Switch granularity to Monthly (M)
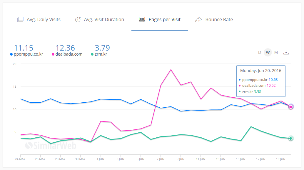This screenshot has height=170, width=304. [276, 52]
